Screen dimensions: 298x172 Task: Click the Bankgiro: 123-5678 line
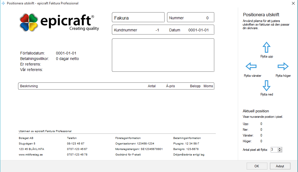[186, 149]
